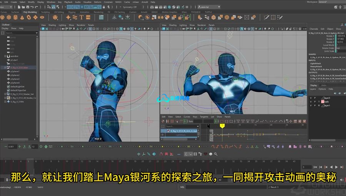Toggle visibility V of ballz layer

pyautogui.click(x=311, y=102)
